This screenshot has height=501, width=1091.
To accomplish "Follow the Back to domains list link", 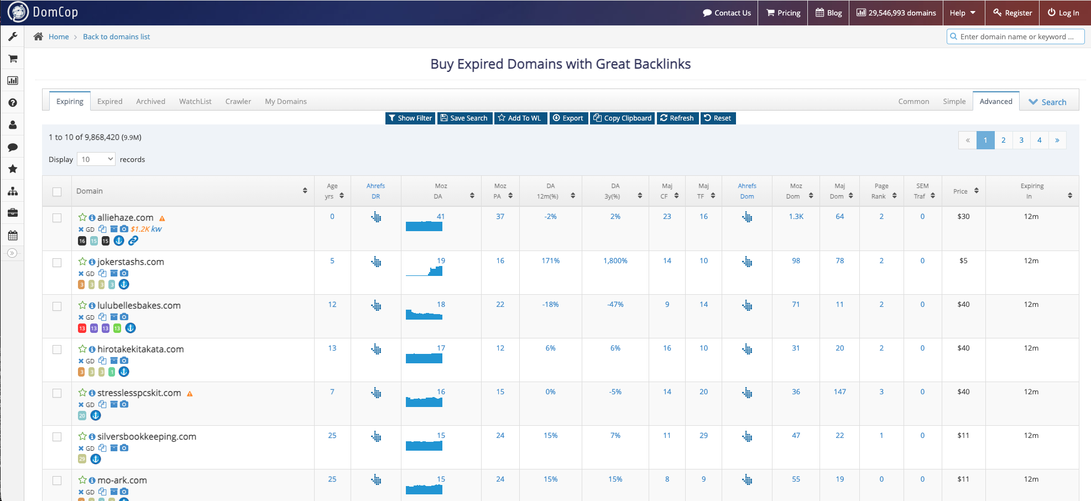I will [117, 36].
